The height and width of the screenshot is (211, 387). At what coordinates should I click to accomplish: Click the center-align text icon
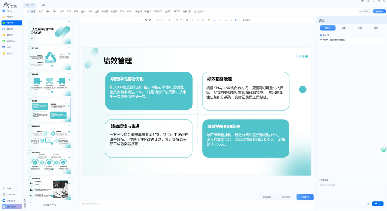tap(226, 20)
